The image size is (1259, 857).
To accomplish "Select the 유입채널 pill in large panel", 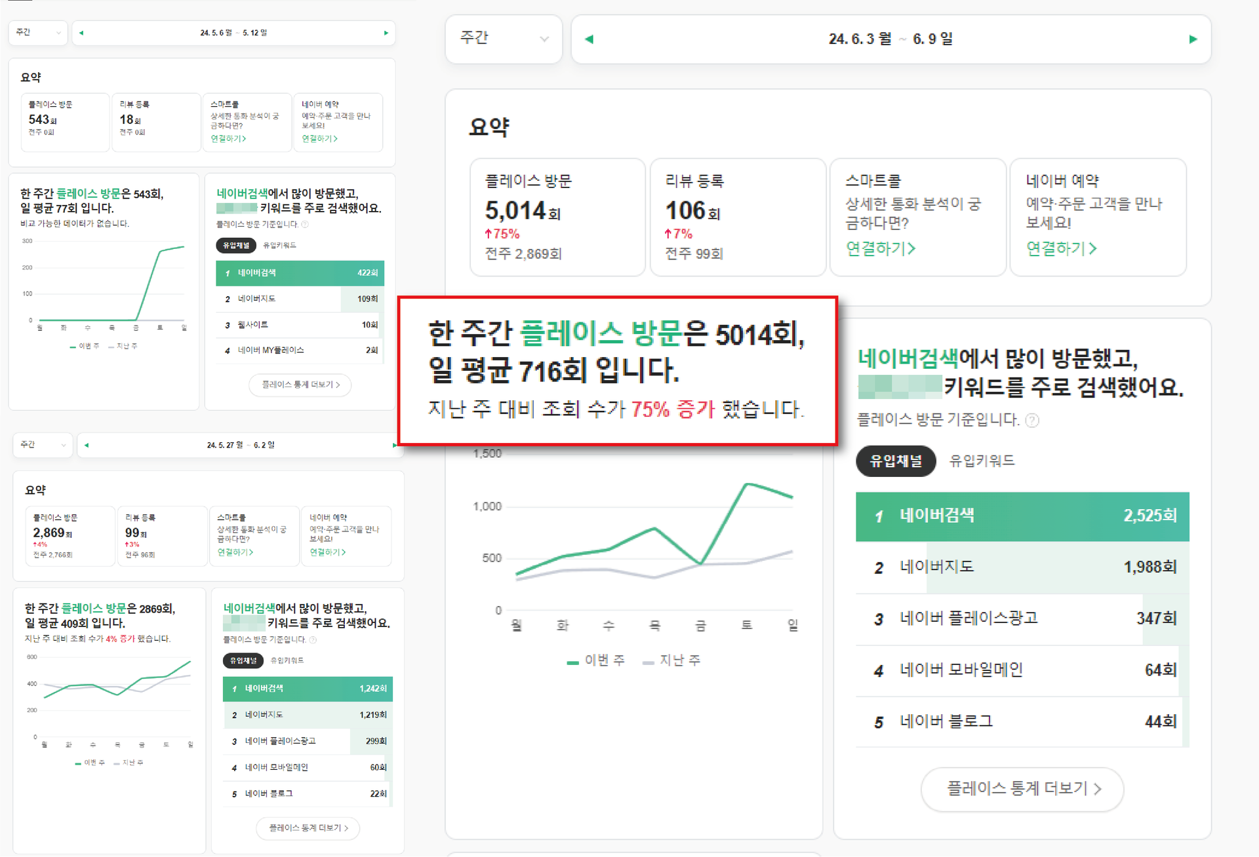I will coord(895,461).
